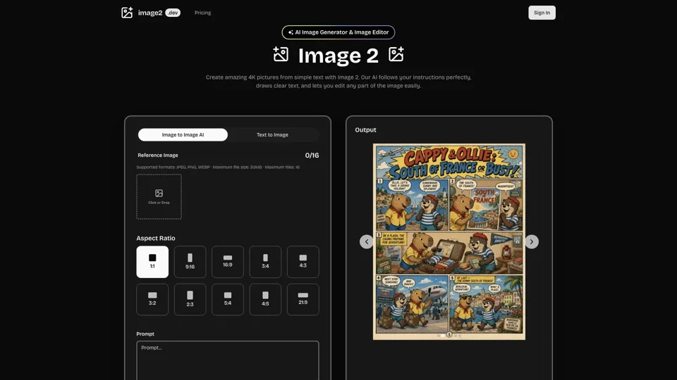Switch to the Text to Image tab

tap(272, 135)
